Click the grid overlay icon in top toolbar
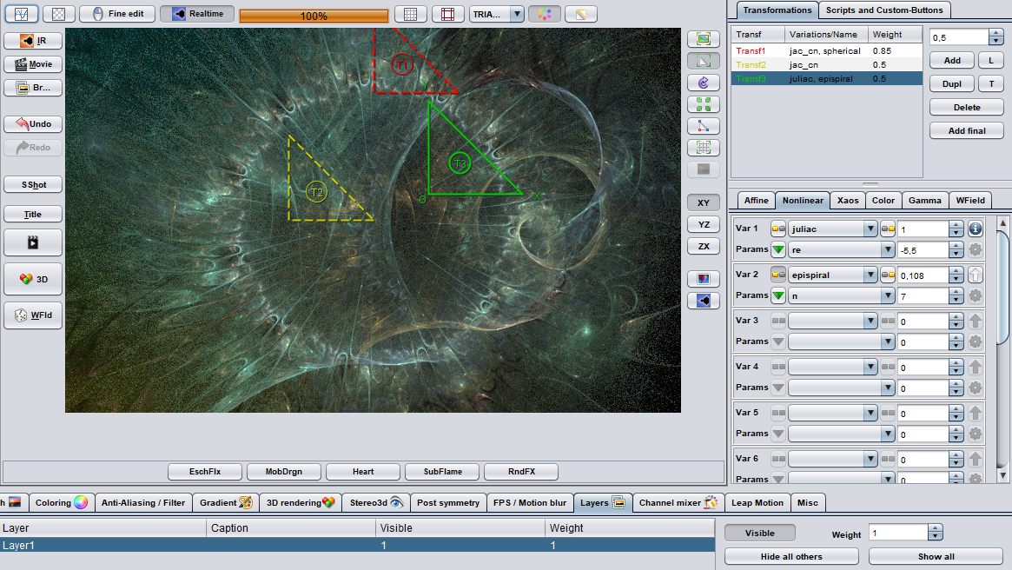Viewport: 1012px width, 570px height. [x=410, y=14]
